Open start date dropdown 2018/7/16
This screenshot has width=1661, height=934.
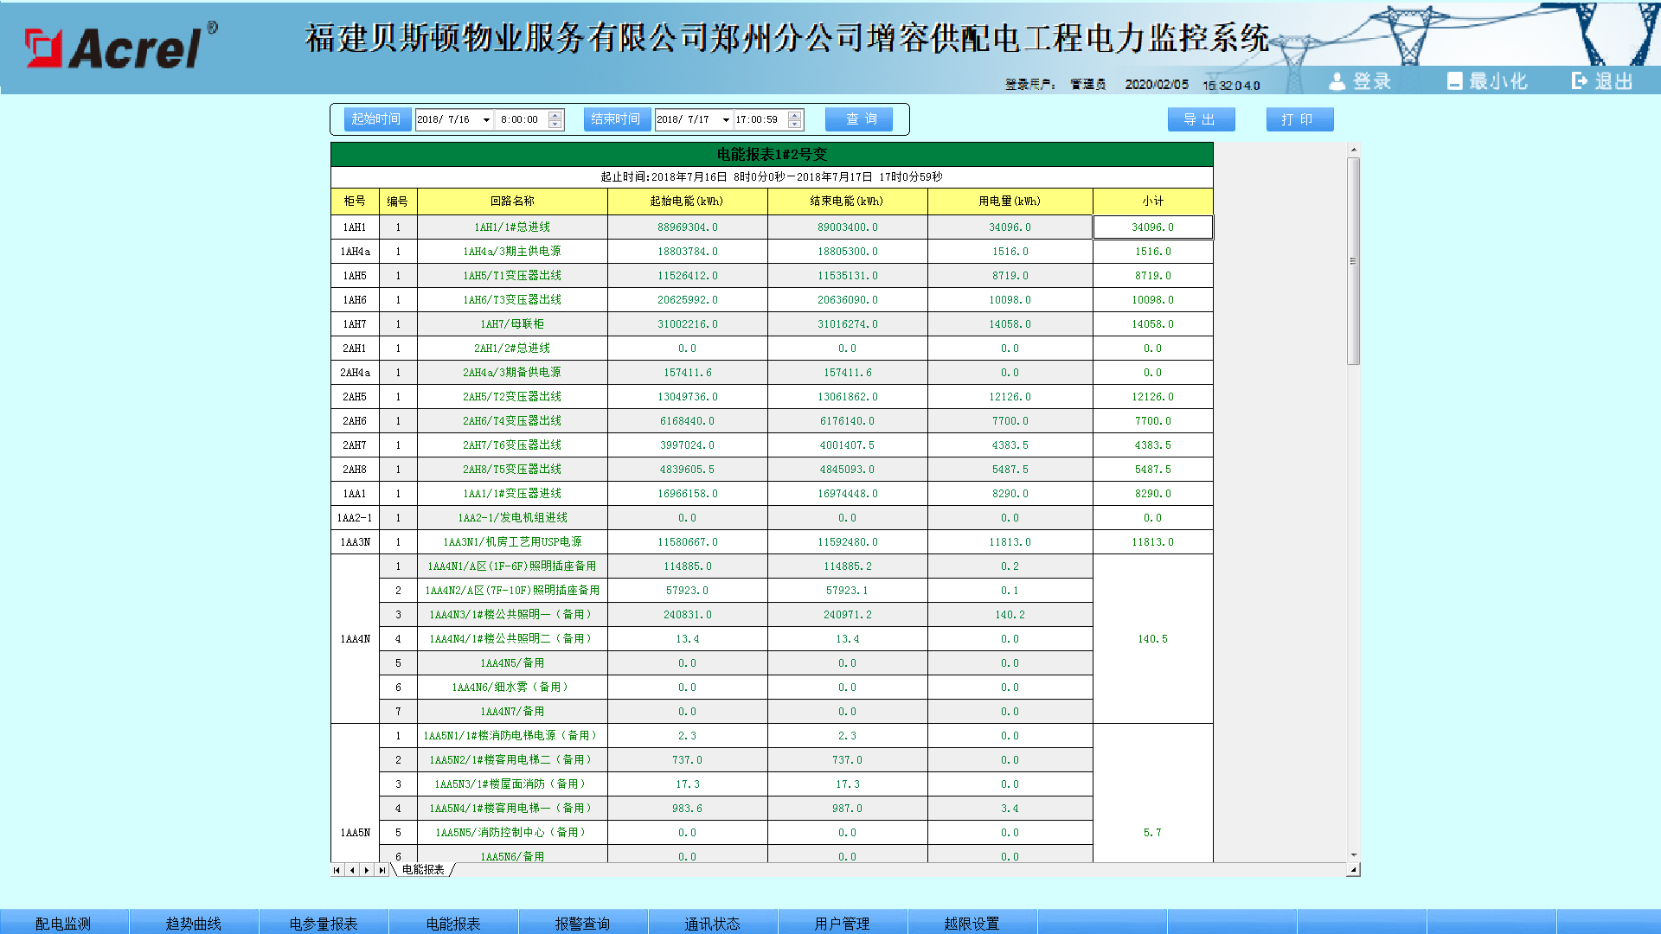[x=486, y=120]
